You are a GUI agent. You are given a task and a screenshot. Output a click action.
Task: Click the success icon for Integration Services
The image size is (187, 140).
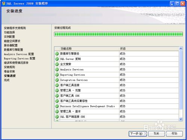pos(57,80)
